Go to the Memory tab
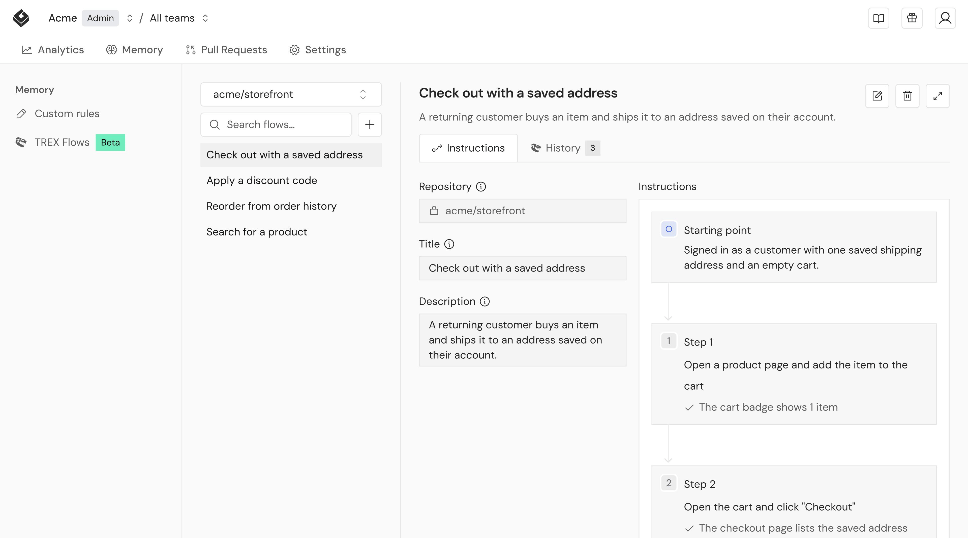968x538 pixels. point(135,50)
